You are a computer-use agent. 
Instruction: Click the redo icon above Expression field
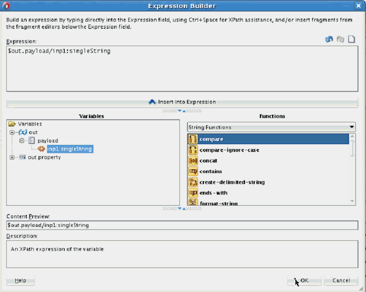[x=340, y=39]
